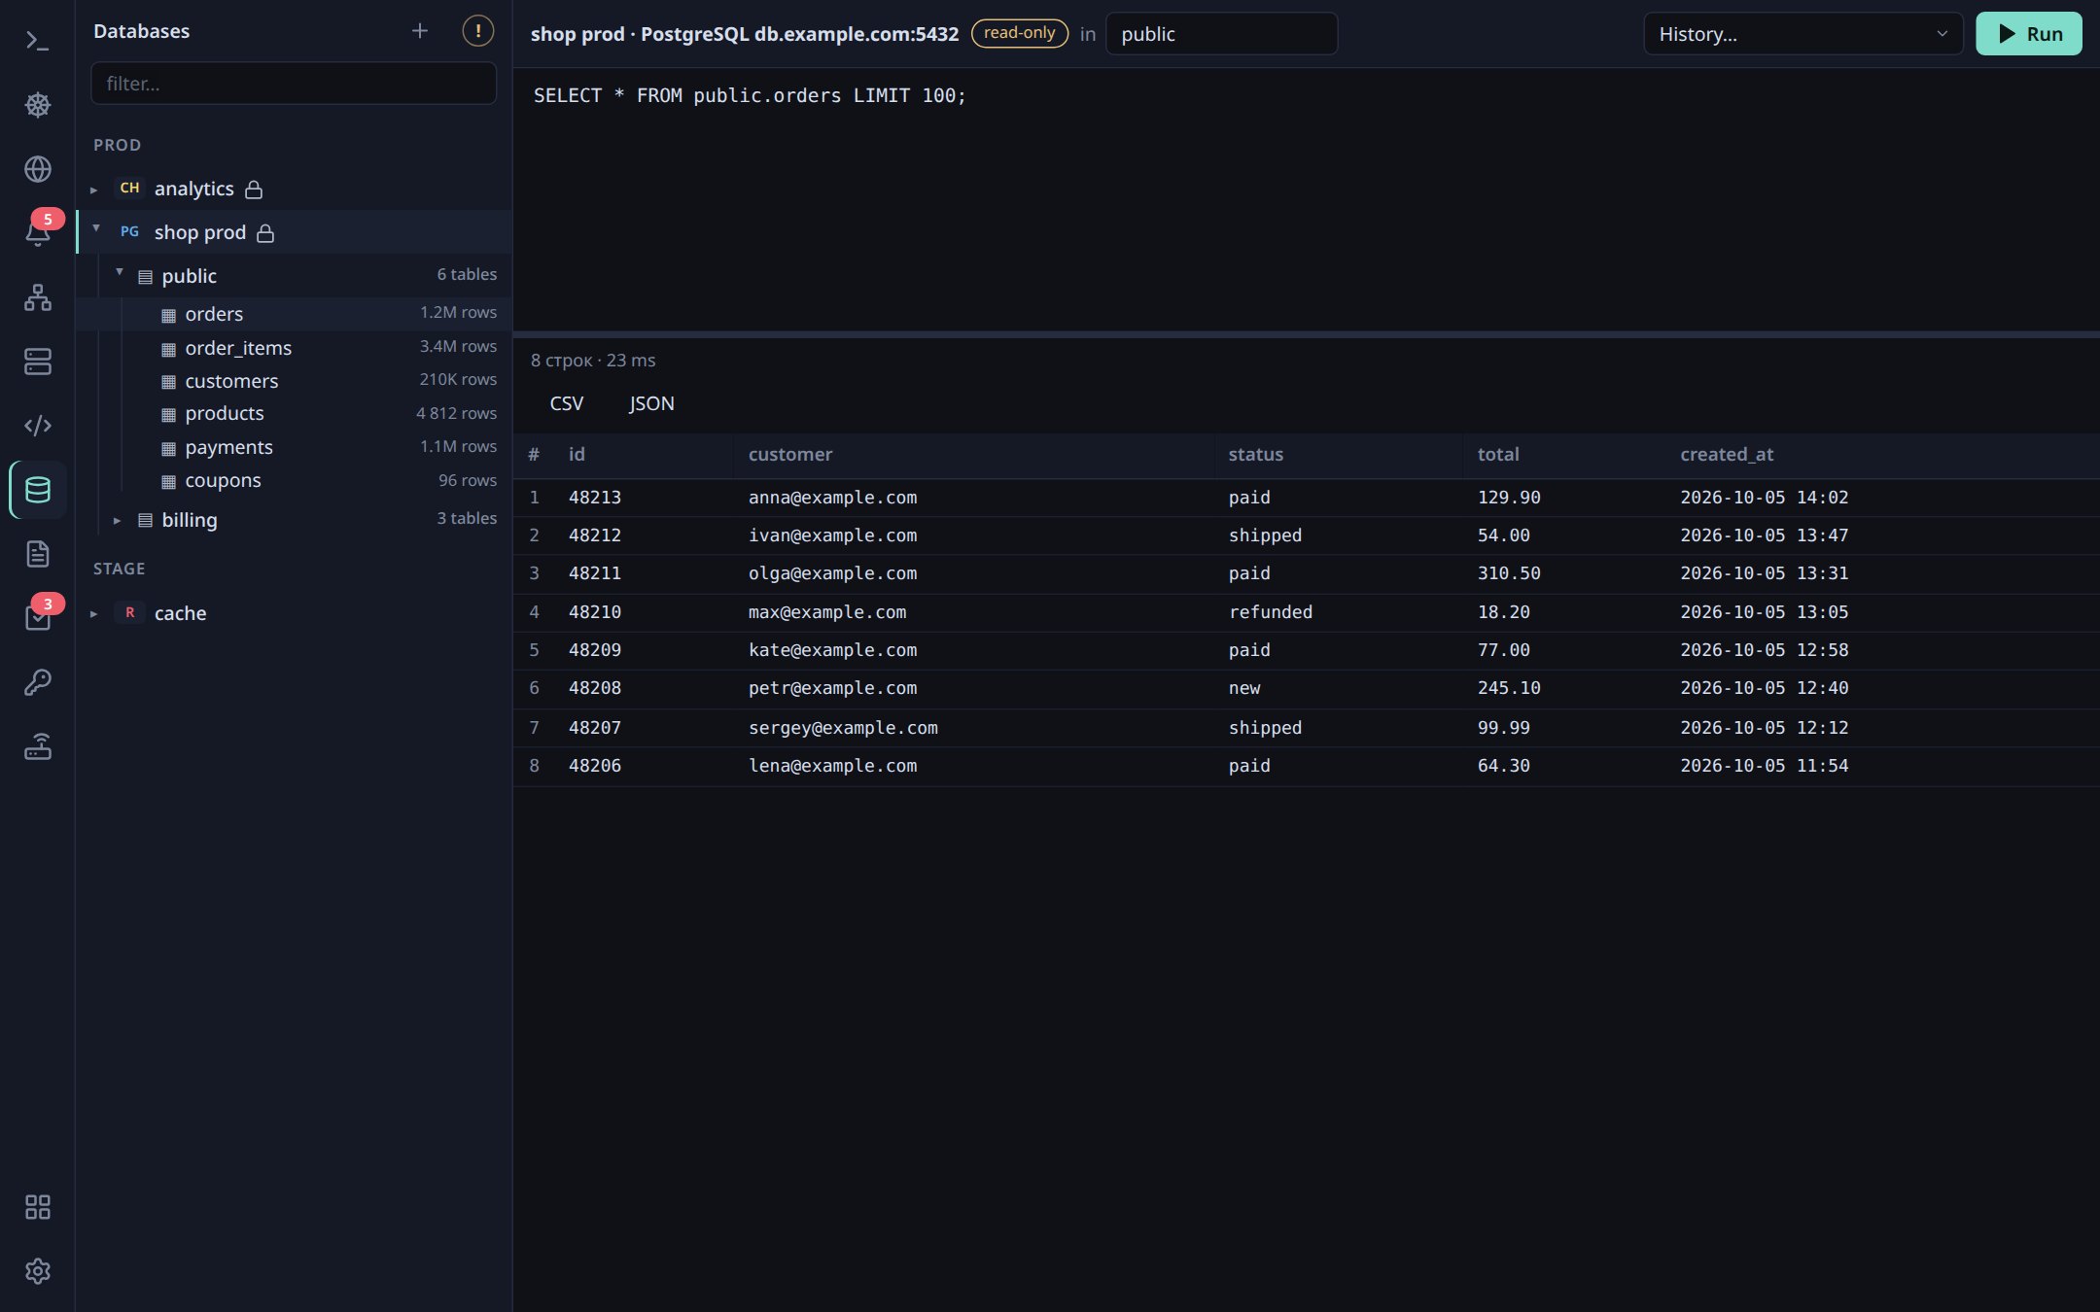Click the warning exclamation circle icon
This screenshot has width=2100, height=1312.
pyautogui.click(x=477, y=31)
